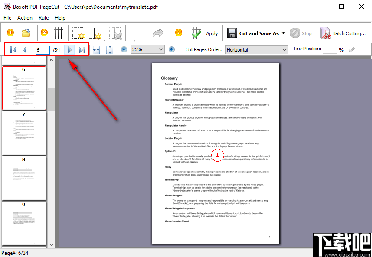Fit page to window width
Image resolution: width=372 pixels, height=257 pixels.
(x=96, y=49)
